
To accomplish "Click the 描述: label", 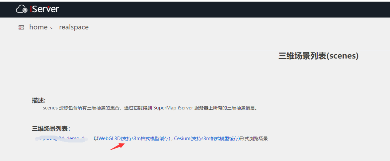I will (x=39, y=100).
